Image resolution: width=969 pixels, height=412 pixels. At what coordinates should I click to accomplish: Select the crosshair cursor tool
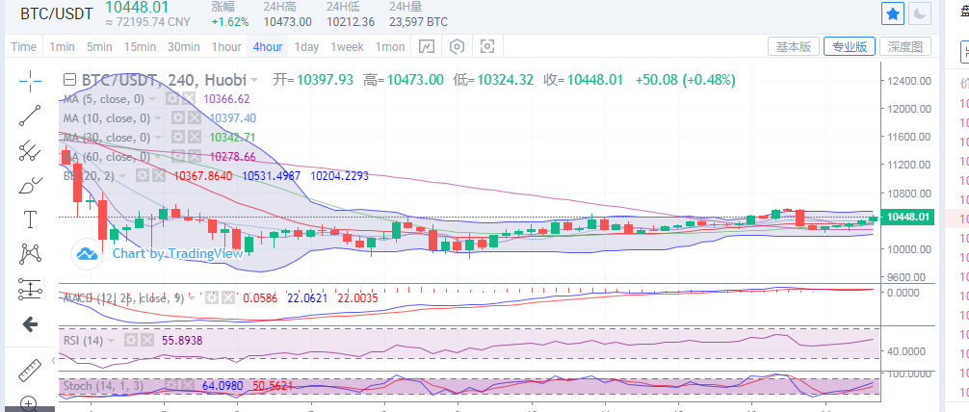click(30, 80)
